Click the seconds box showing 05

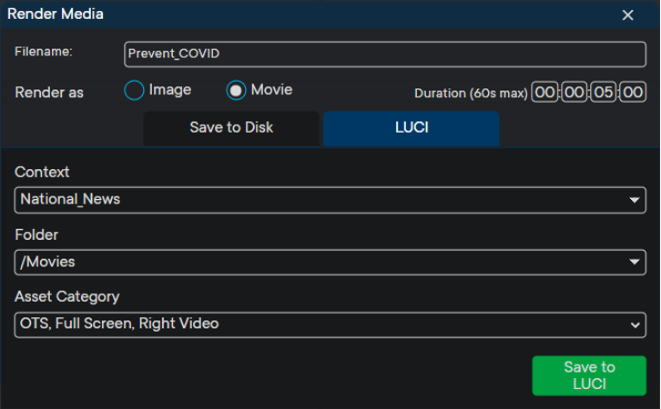[604, 93]
